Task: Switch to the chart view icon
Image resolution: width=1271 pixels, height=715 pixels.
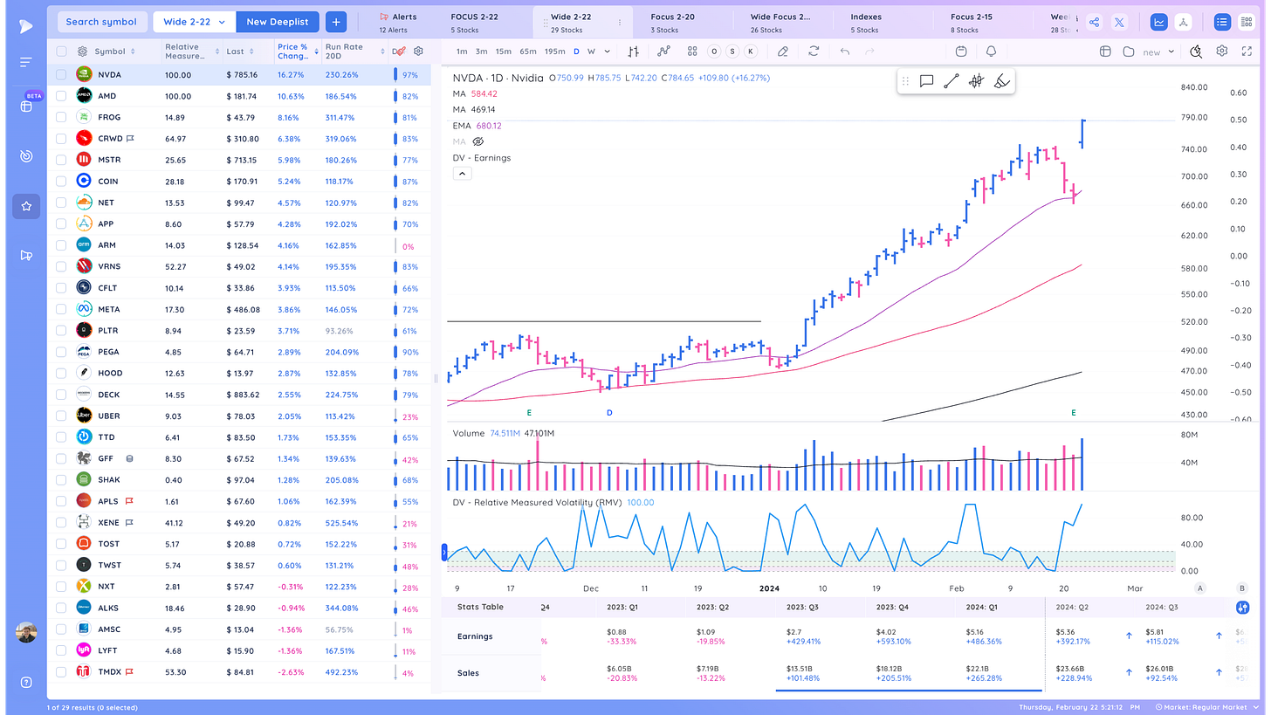Action: pos(1159,22)
